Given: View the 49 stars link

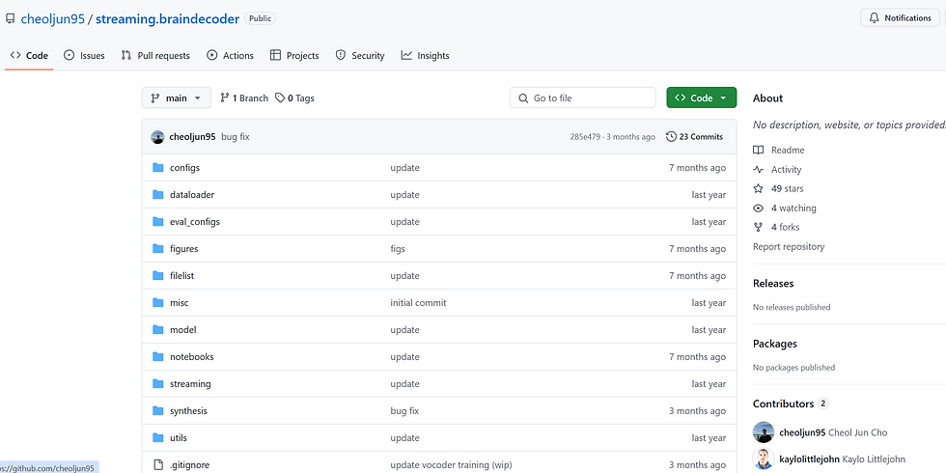Looking at the screenshot, I should pos(778,189).
